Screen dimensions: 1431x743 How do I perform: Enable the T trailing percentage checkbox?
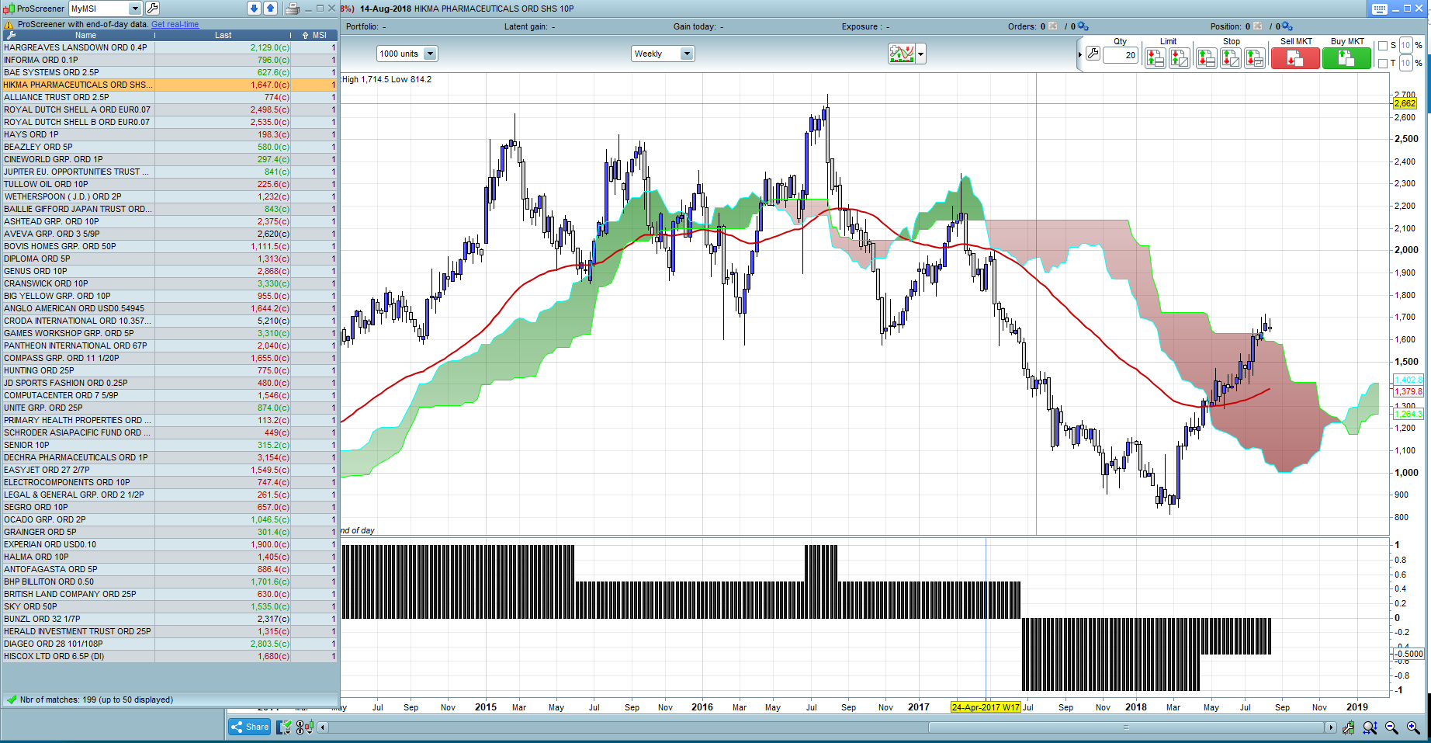tap(1383, 64)
